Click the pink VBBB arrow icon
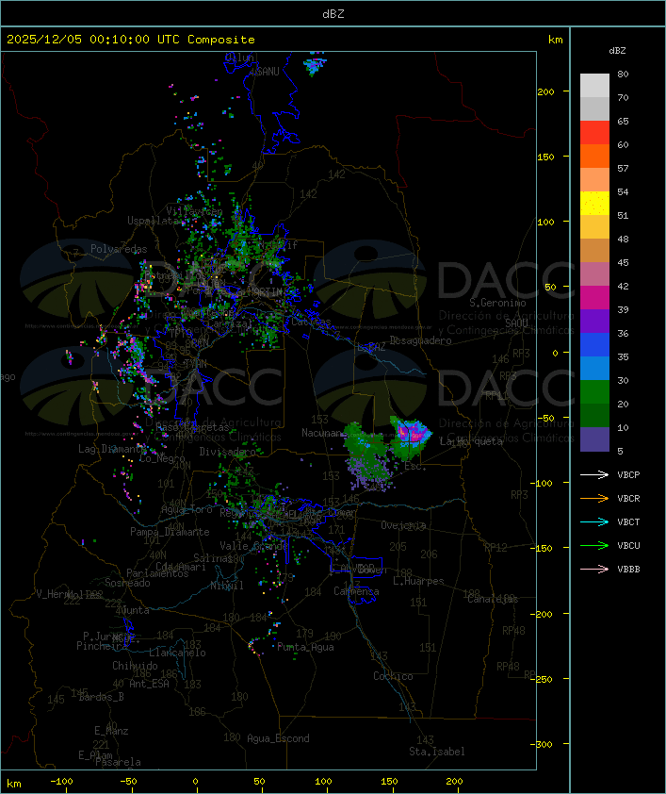This screenshot has width=666, height=794. [x=594, y=570]
